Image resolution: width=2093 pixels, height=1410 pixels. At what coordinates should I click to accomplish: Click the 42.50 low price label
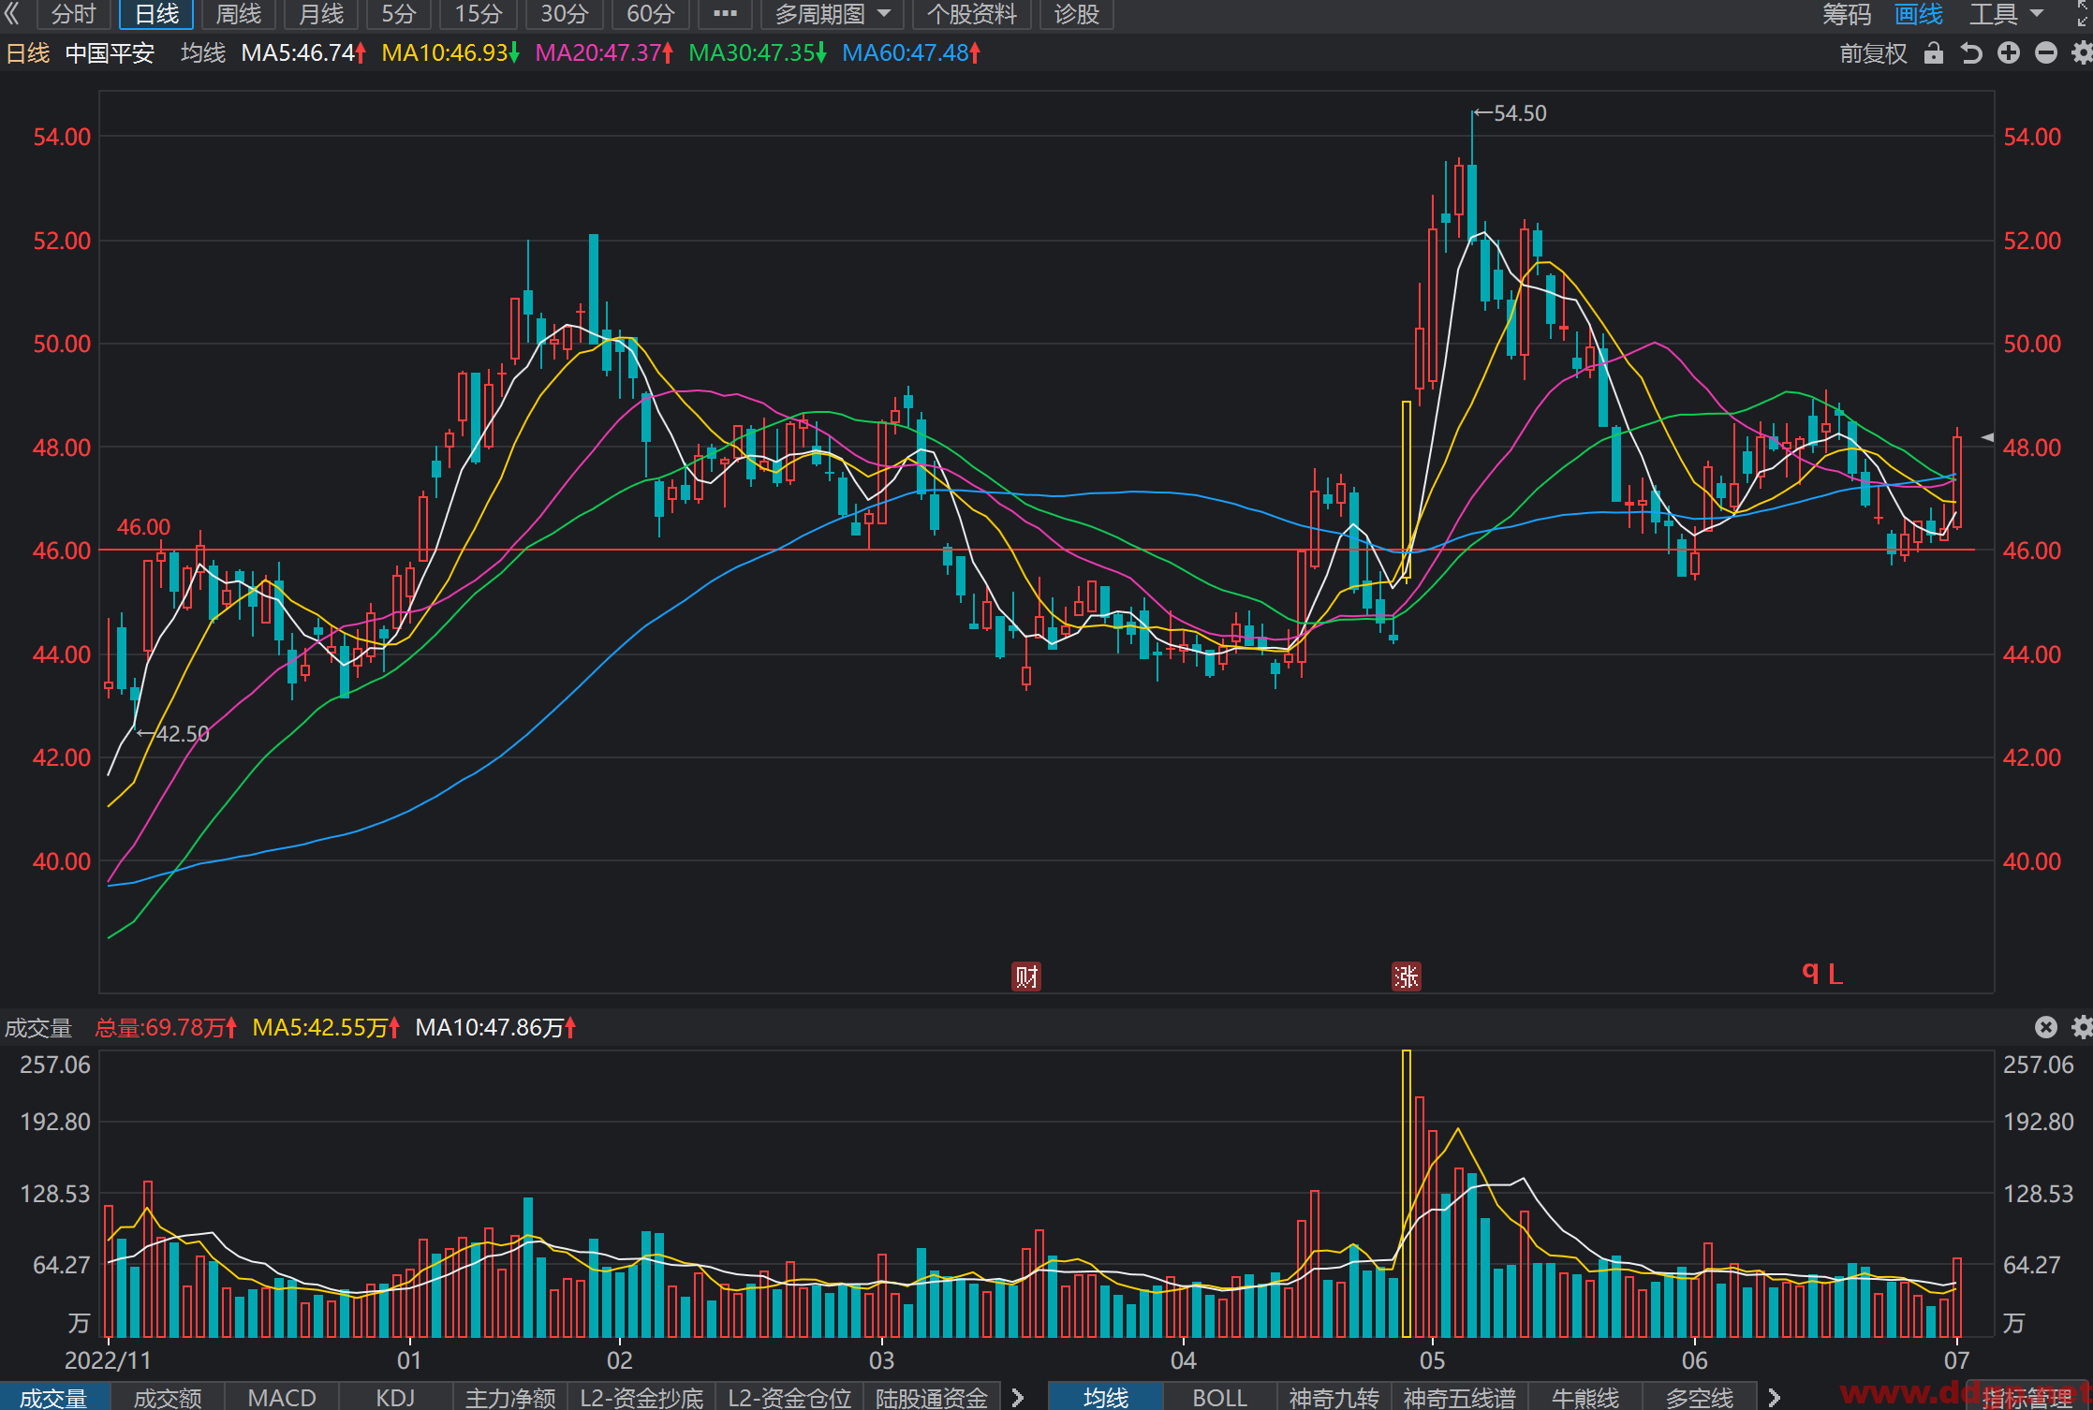pyautogui.click(x=183, y=734)
